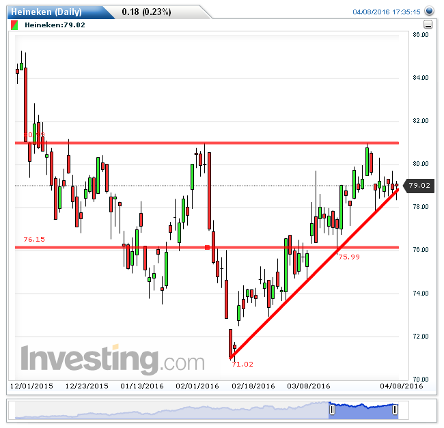The image size is (444, 428).
Task: Click the 04/08/2016 17:35:15 timestamp
Action: [x=386, y=12]
